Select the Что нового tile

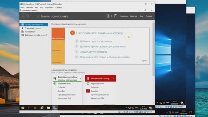coord(58,46)
